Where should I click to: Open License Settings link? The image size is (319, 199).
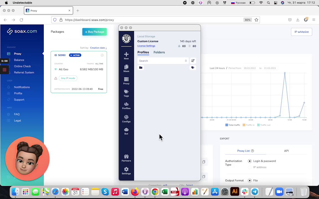(146, 46)
